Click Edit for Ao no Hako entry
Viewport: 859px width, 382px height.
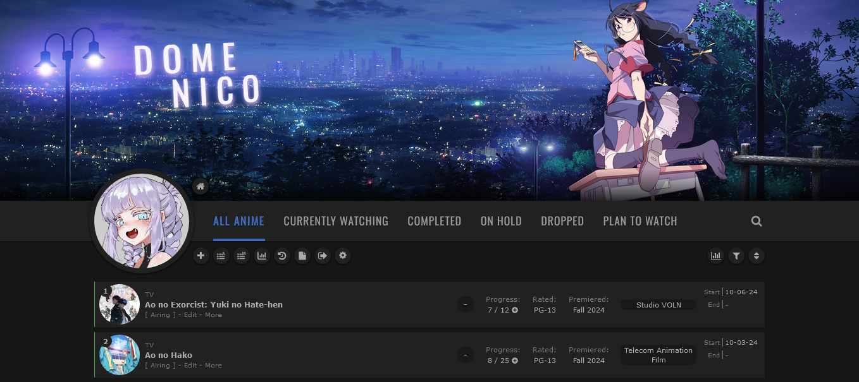(190, 365)
